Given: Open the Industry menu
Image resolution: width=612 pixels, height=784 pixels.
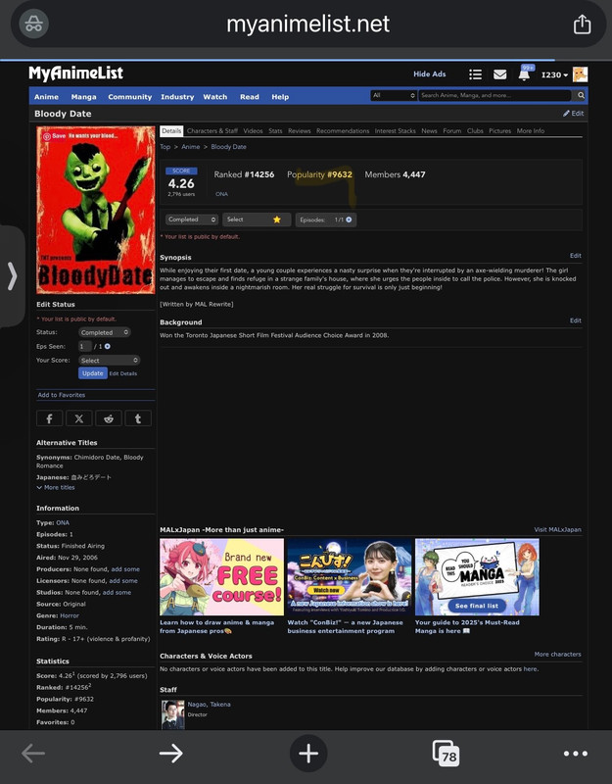Looking at the screenshot, I should pos(177,97).
